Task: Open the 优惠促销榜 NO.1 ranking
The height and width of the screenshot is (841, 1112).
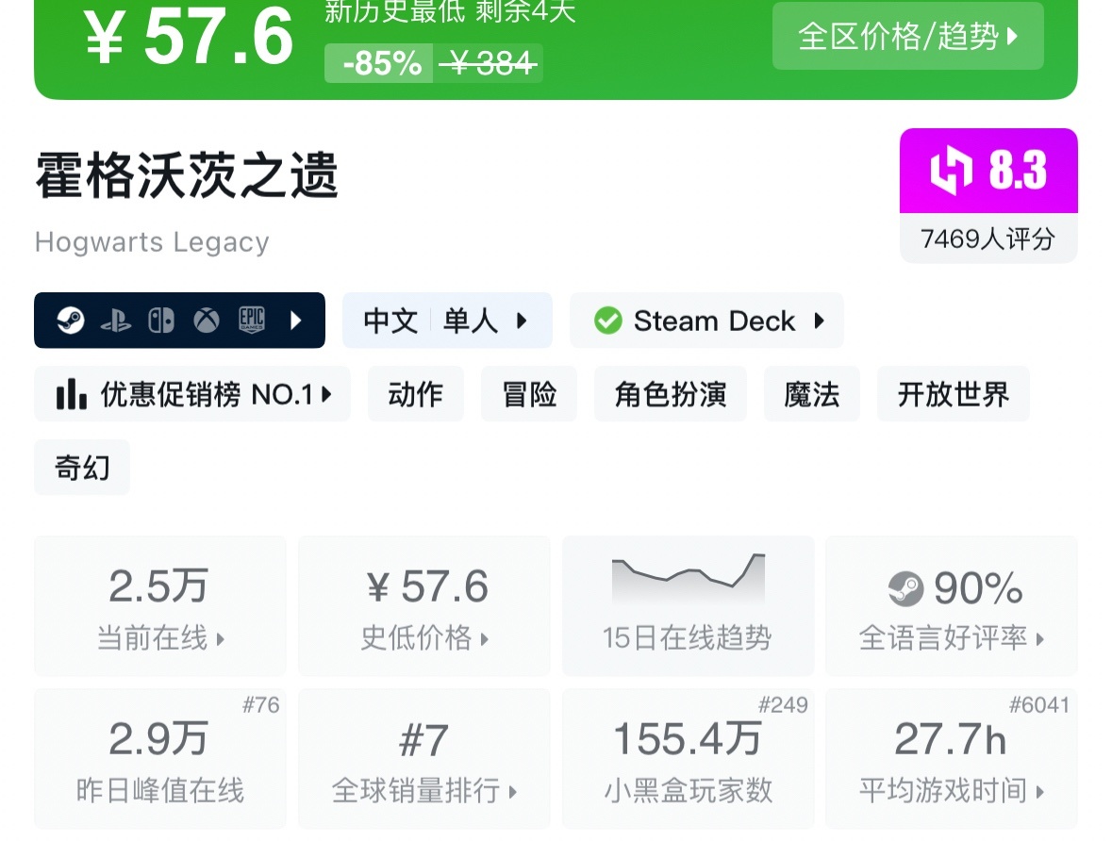Action: [192, 394]
